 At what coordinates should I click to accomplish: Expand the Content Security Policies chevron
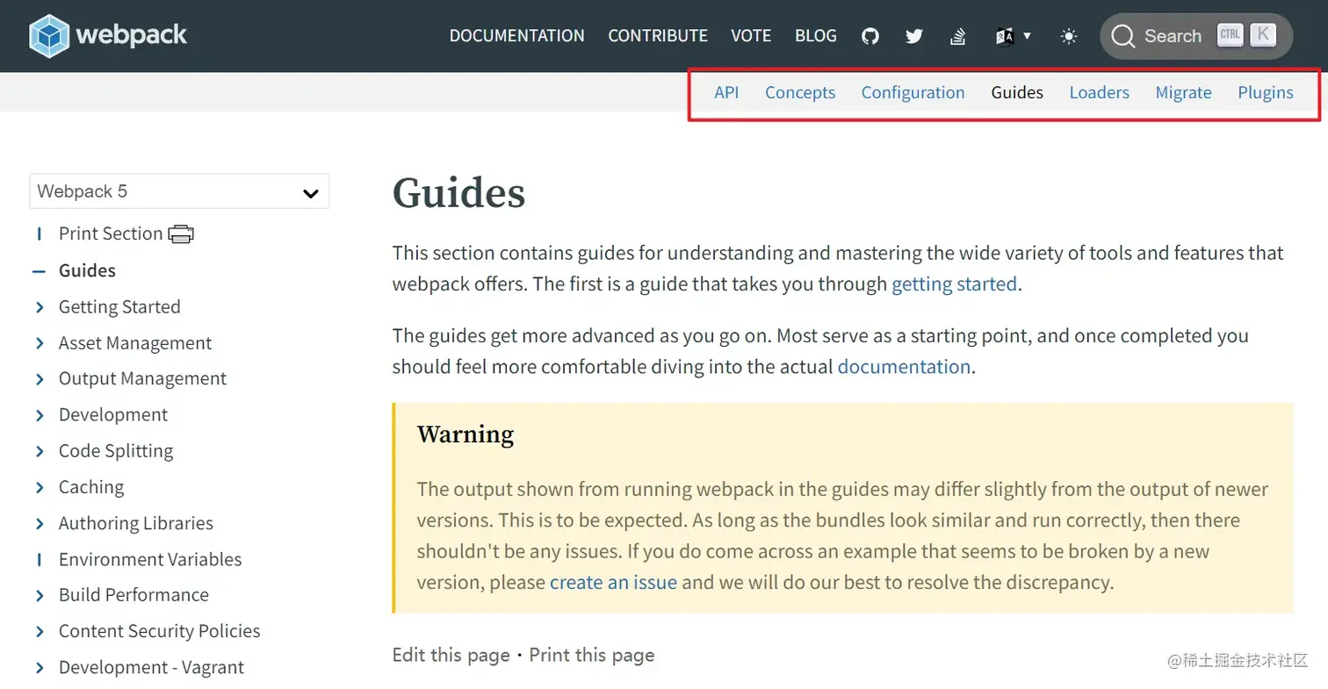point(40,631)
